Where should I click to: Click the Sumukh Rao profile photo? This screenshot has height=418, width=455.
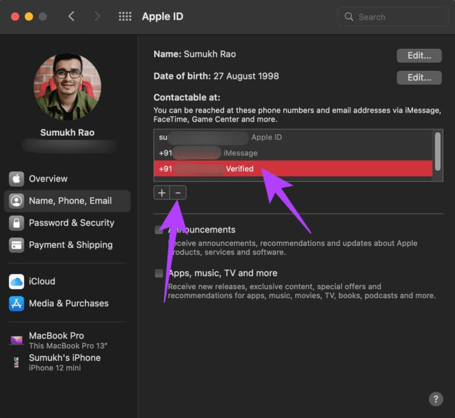pyautogui.click(x=68, y=87)
